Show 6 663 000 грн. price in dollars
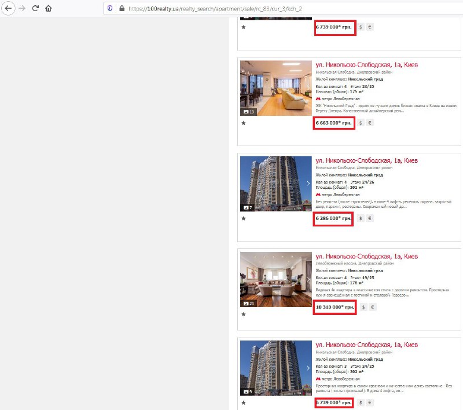Screen dimensions: 463x410 point(361,123)
